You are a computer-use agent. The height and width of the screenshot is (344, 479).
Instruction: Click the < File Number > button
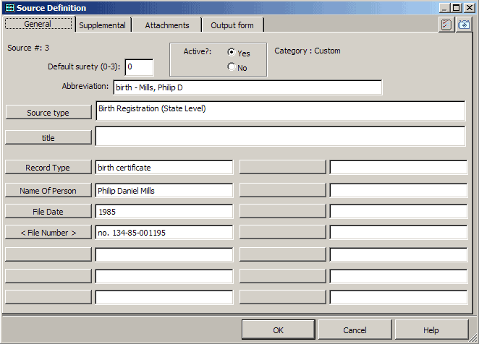point(48,233)
